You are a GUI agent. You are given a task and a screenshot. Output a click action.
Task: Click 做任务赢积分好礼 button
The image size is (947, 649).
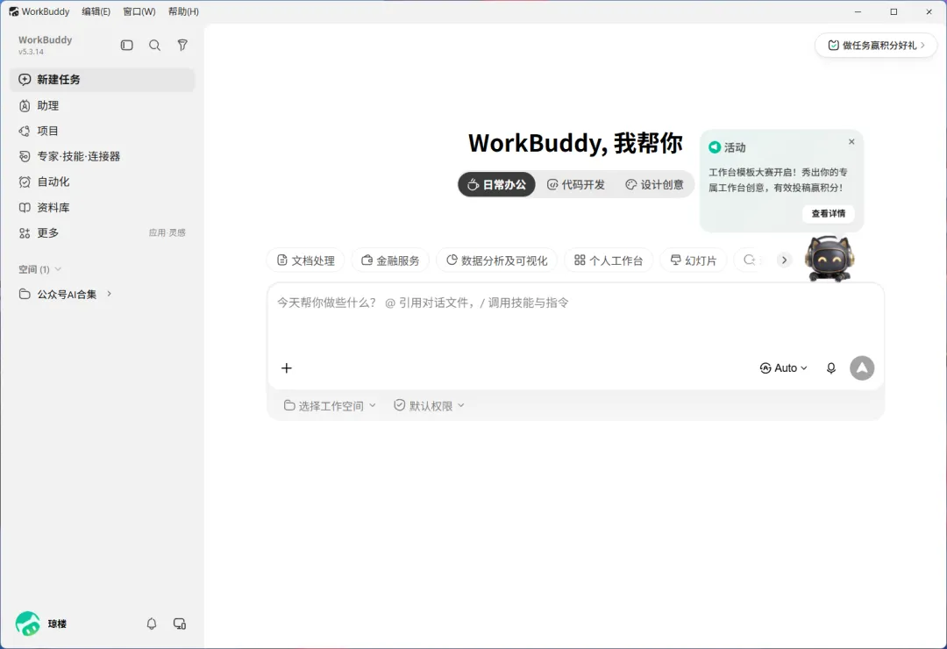coord(876,46)
